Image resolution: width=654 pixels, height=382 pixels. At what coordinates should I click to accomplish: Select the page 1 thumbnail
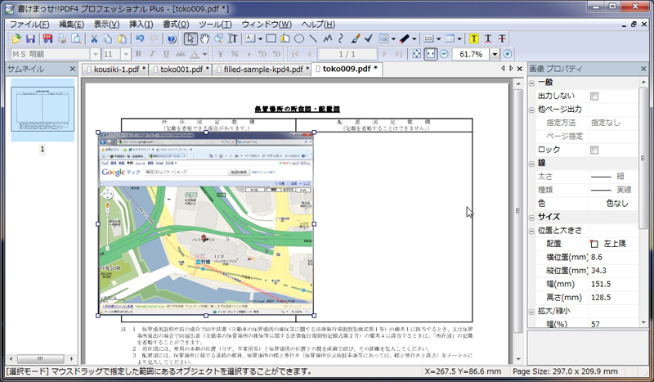tap(43, 110)
